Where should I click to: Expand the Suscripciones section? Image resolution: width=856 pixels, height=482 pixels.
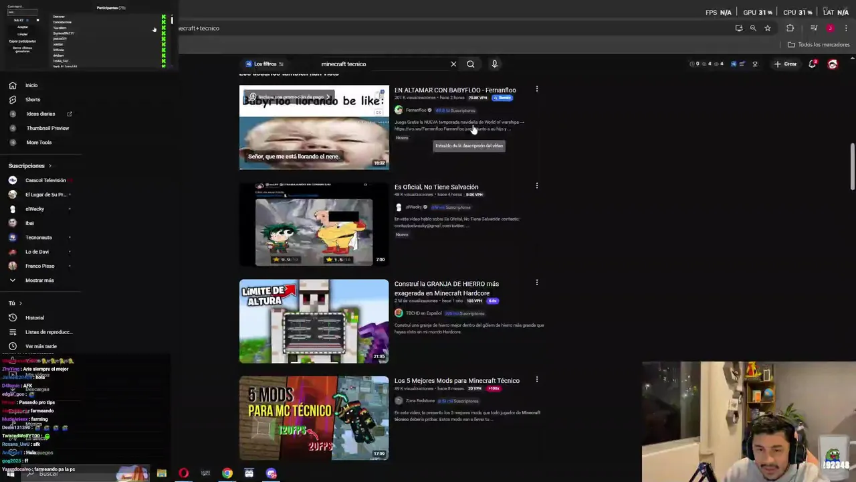pos(29,165)
